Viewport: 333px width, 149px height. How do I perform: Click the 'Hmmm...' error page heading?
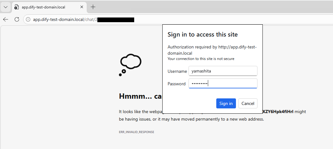click(140, 96)
